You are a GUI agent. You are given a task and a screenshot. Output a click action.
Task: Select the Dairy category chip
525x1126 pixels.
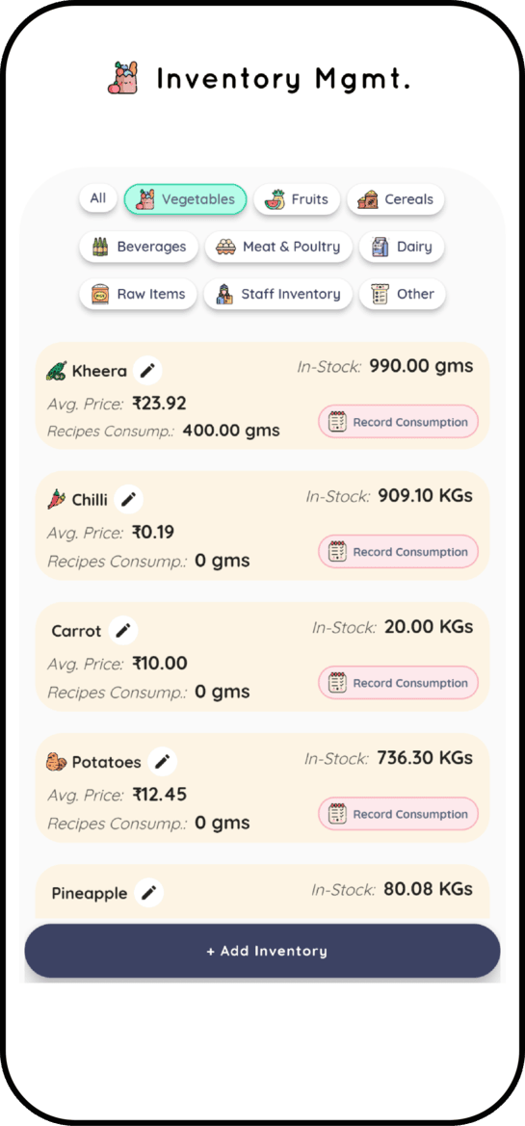coord(402,247)
